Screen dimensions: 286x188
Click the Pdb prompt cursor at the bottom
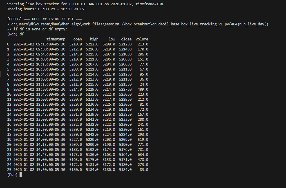20,175
